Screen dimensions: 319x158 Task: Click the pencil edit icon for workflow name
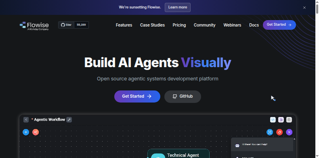click(69, 120)
